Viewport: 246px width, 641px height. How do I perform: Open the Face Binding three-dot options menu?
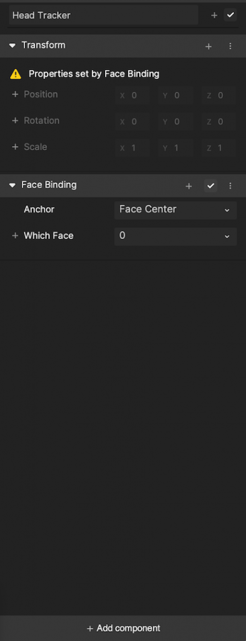click(230, 186)
